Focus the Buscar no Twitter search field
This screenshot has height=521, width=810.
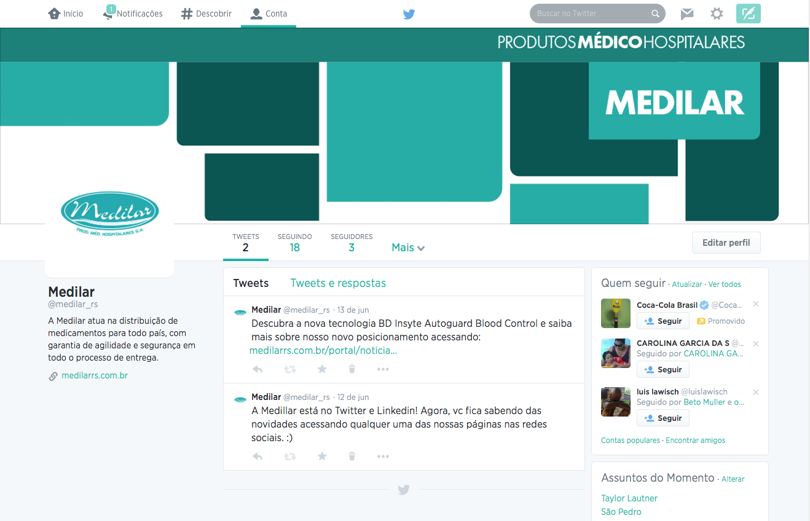coord(597,14)
